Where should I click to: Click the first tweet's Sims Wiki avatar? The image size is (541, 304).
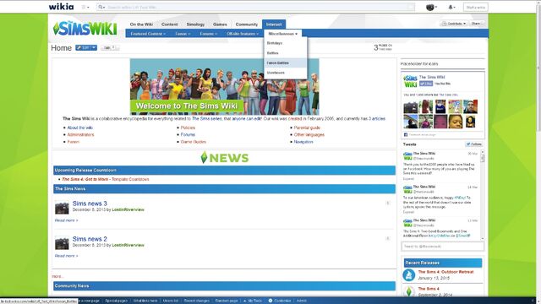(407, 156)
